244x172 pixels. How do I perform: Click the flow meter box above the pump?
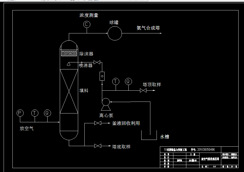(x=102, y=76)
